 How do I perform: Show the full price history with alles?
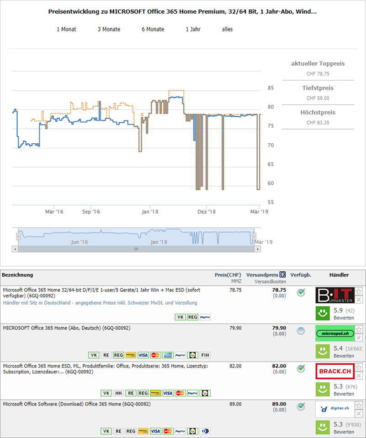(x=227, y=29)
